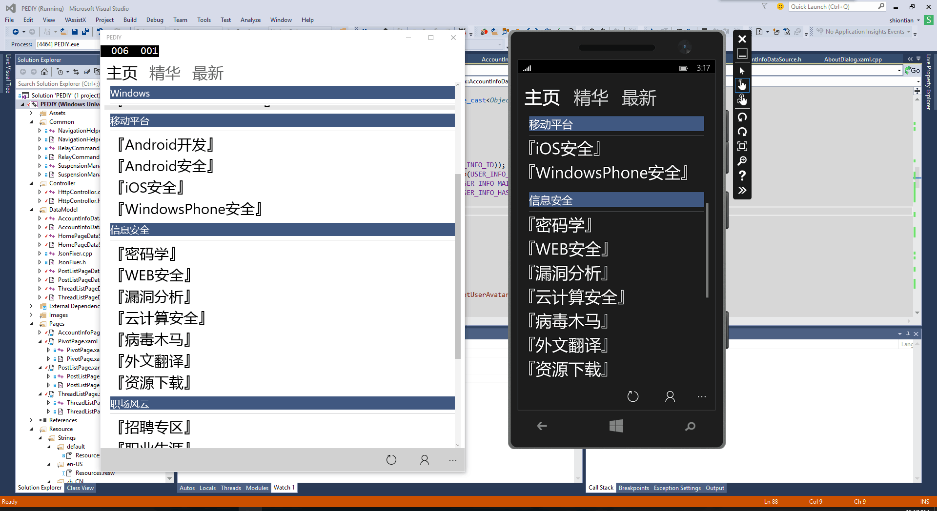Click the Save icon in toolbar
Image resolution: width=937 pixels, height=511 pixels.
[75, 32]
